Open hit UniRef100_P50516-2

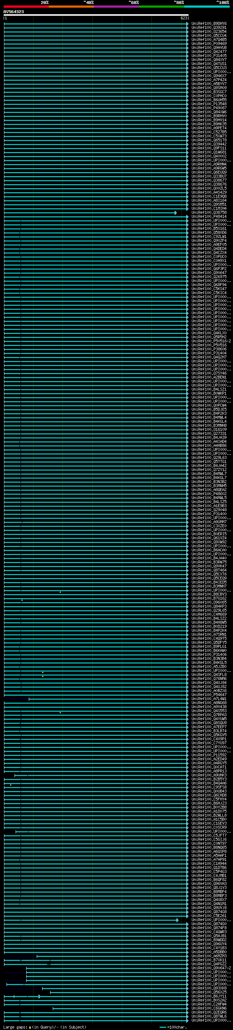[x=211, y=341]
